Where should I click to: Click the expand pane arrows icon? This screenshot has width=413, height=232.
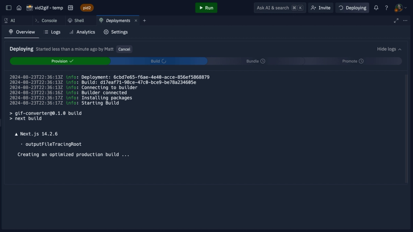[x=396, y=21]
